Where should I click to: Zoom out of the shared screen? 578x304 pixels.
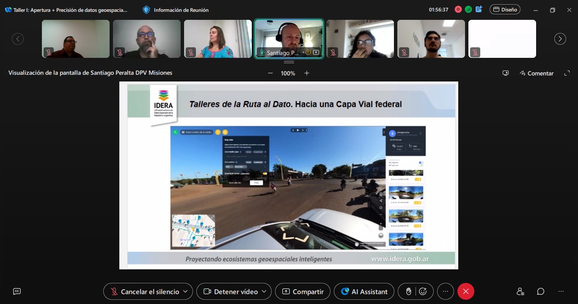tap(270, 73)
